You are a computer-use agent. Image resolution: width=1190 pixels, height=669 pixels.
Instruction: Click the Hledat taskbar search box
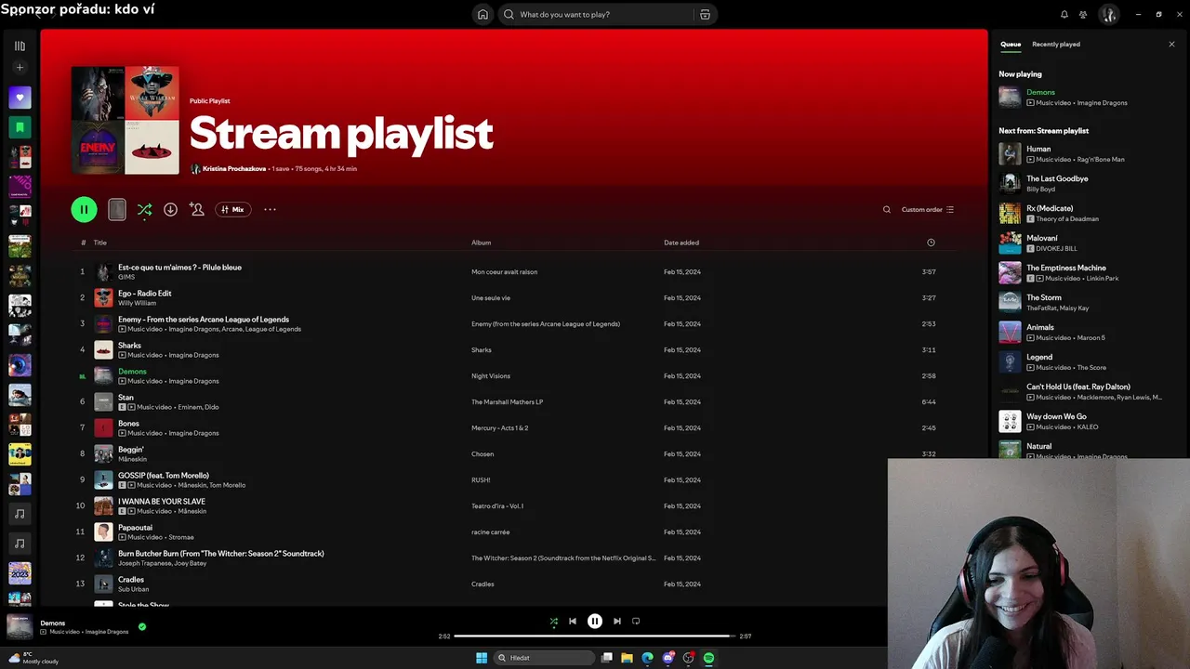544,658
